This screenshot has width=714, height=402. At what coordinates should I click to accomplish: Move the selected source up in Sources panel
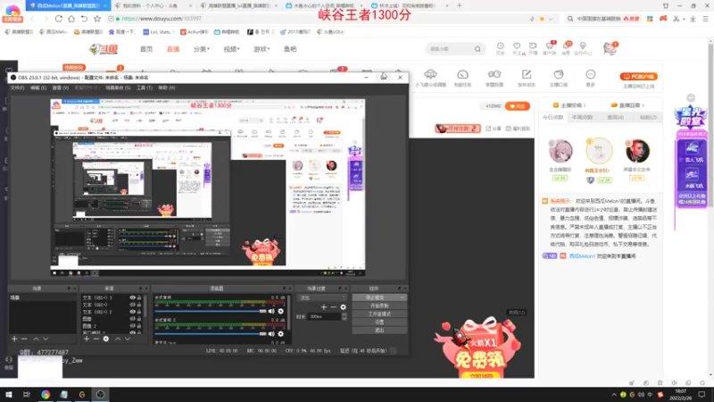[118, 339]
